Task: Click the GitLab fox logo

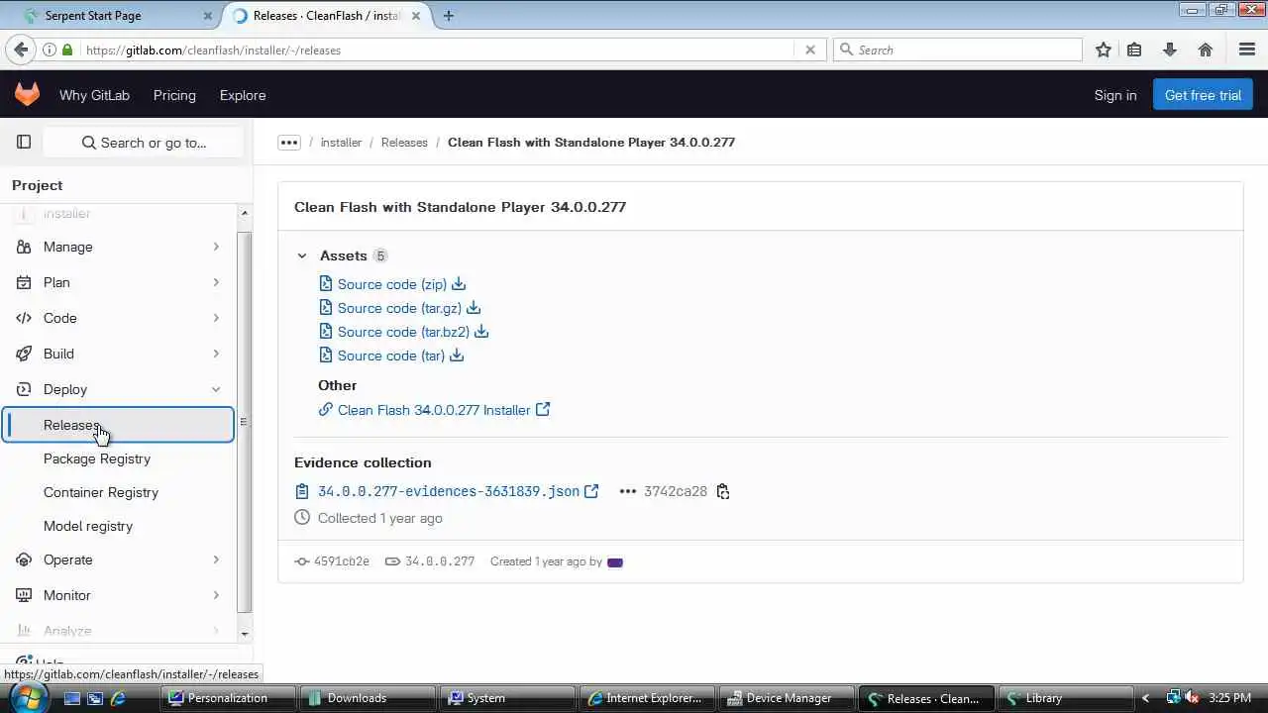Action: [x=27, y=94]
